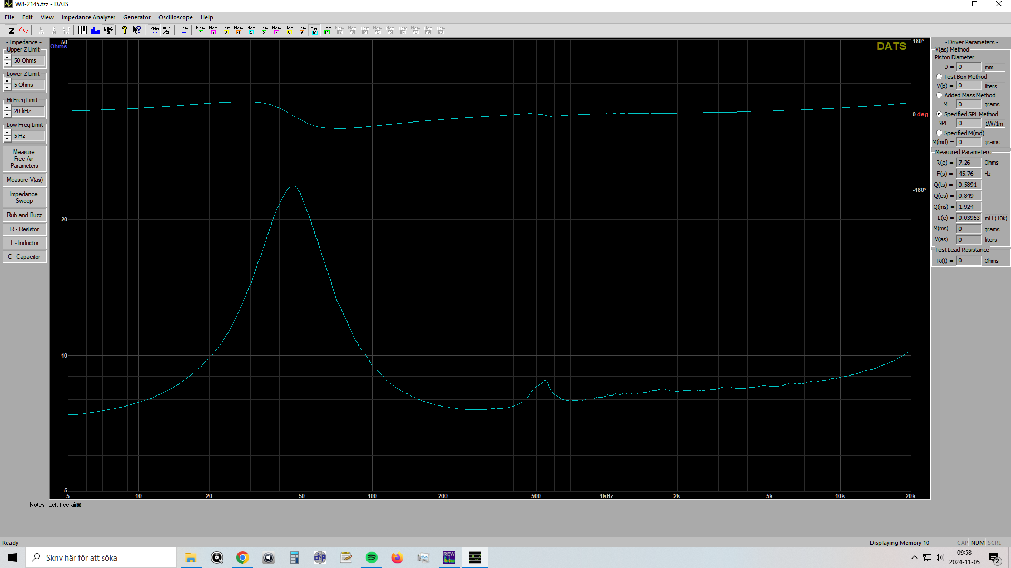Select Mem 4 memory slot
1011x568 pixels.
coord(239,31)
